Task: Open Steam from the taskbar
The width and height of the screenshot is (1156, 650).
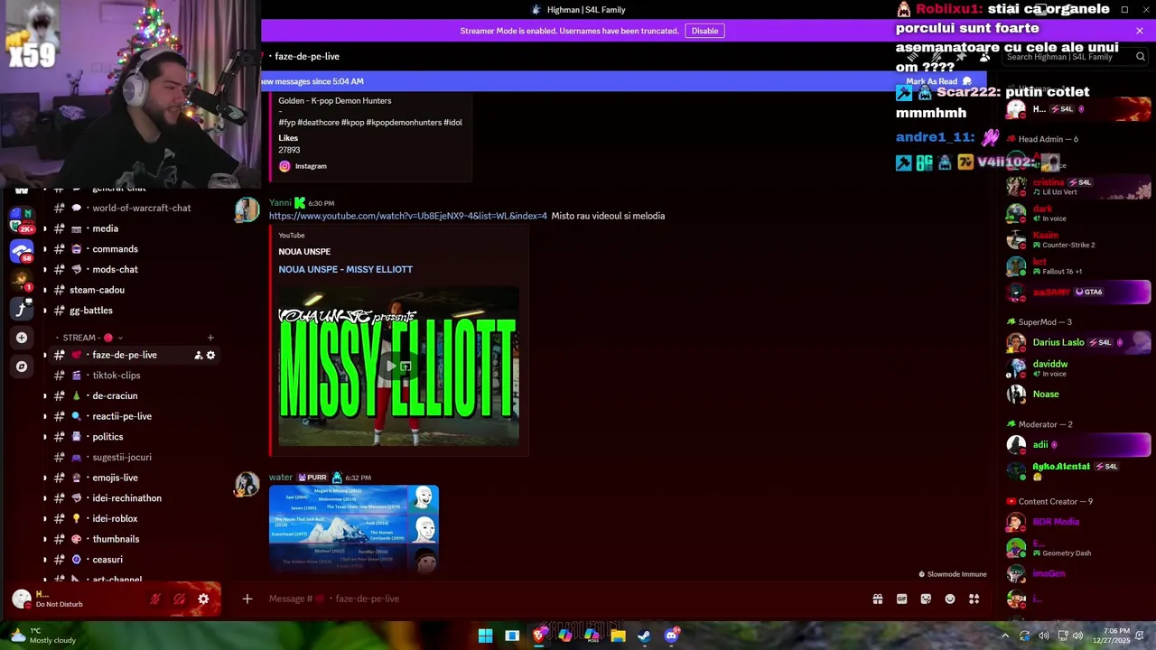Action: [x=644, y=636]
